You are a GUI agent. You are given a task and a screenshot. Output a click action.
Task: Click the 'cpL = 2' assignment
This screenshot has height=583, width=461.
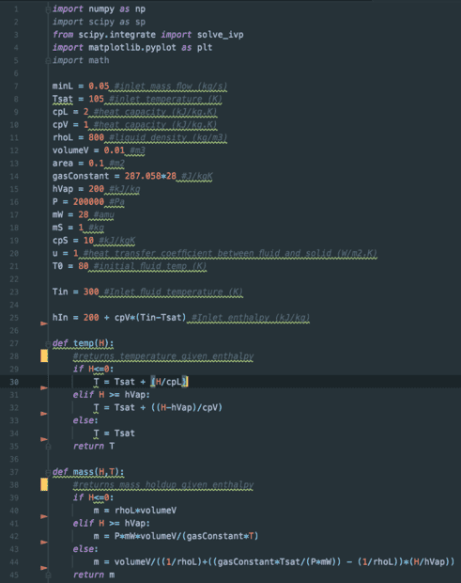point(70,112)
